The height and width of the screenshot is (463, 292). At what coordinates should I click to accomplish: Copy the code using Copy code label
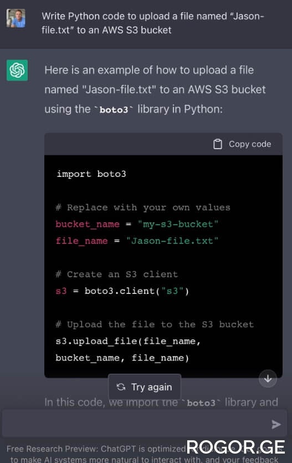point(250,144)
